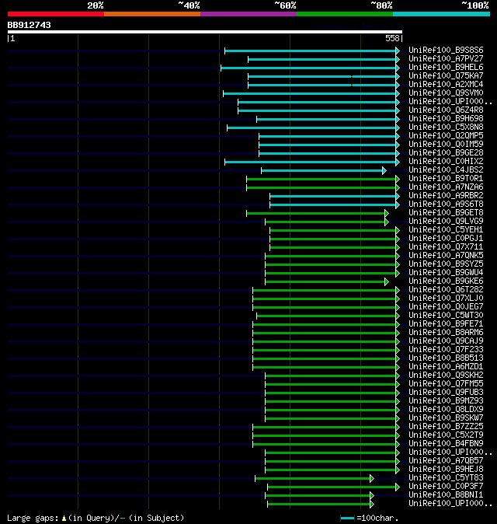
Task: Click the UniRef100_B8BNI1 label
Action: point(446,495)
